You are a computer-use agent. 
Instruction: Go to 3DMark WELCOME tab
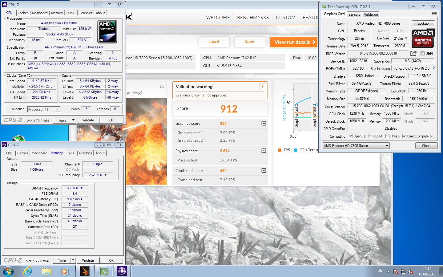(218, 18)
